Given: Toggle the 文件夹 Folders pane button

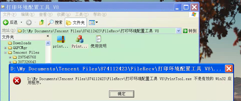Looking at the screenshot, I should [x=76, y=23].
